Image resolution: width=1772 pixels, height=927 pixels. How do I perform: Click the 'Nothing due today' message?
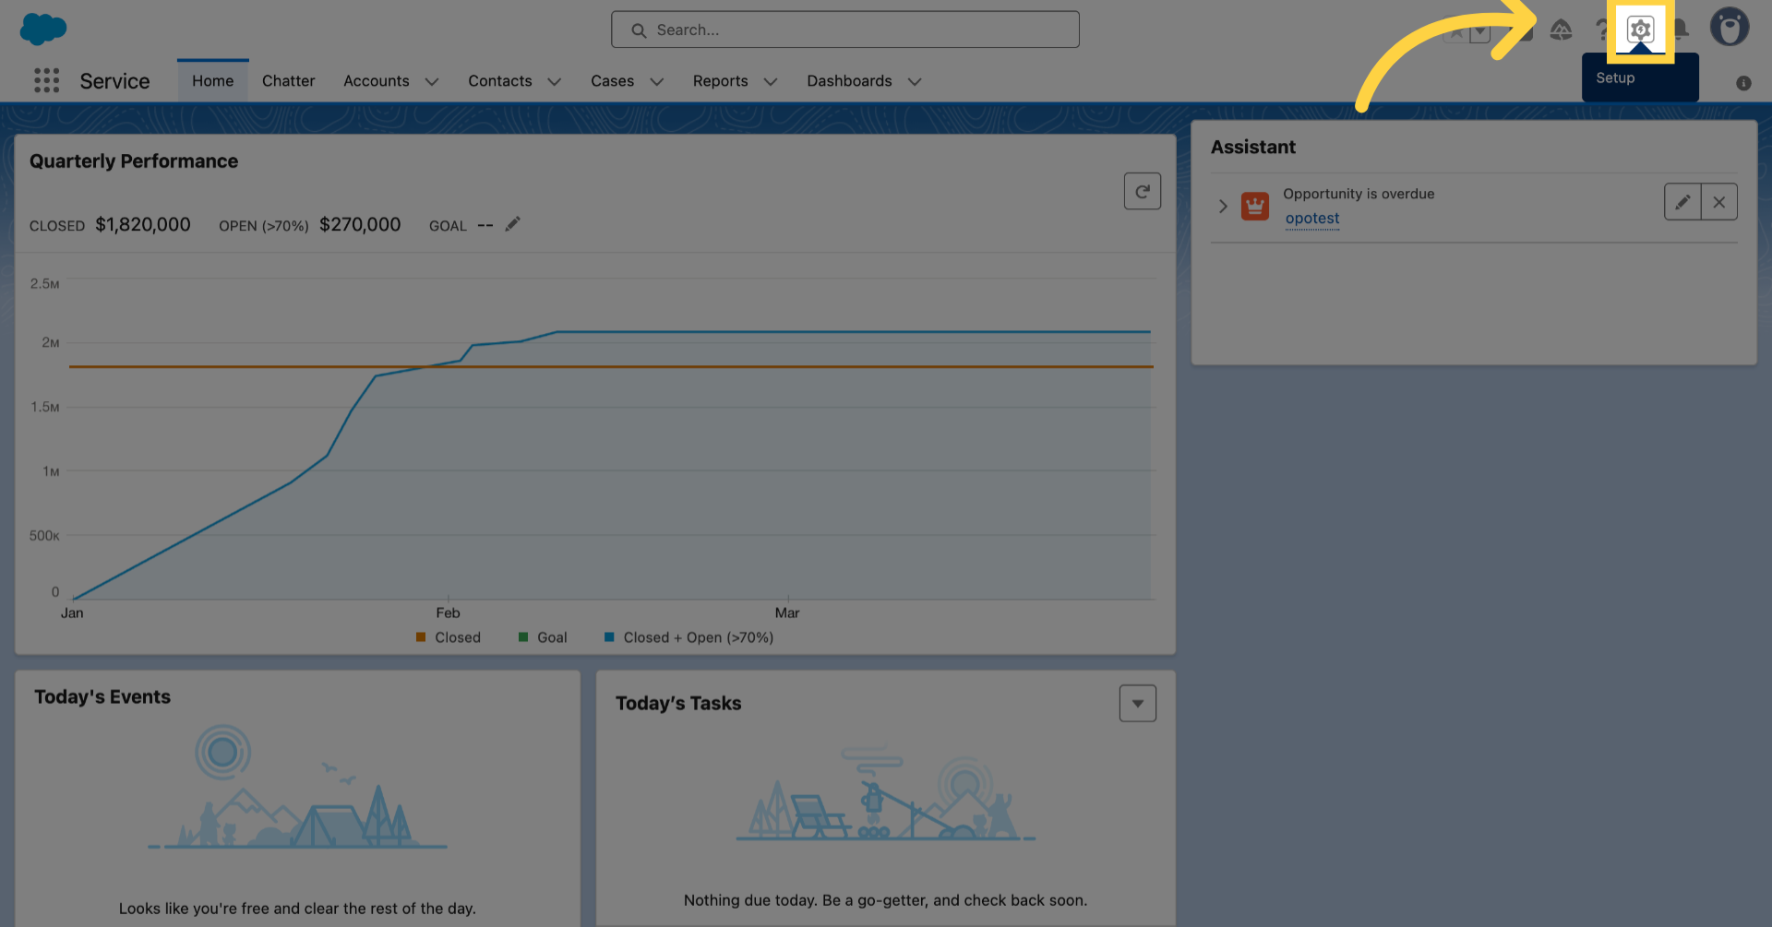885,900
